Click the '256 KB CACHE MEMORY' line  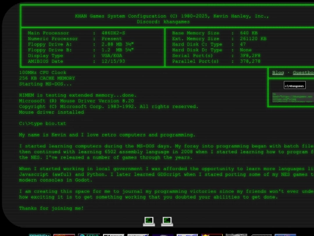(47, 78)
